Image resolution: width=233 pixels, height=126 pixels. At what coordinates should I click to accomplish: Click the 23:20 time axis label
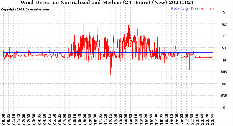[207, 119]
